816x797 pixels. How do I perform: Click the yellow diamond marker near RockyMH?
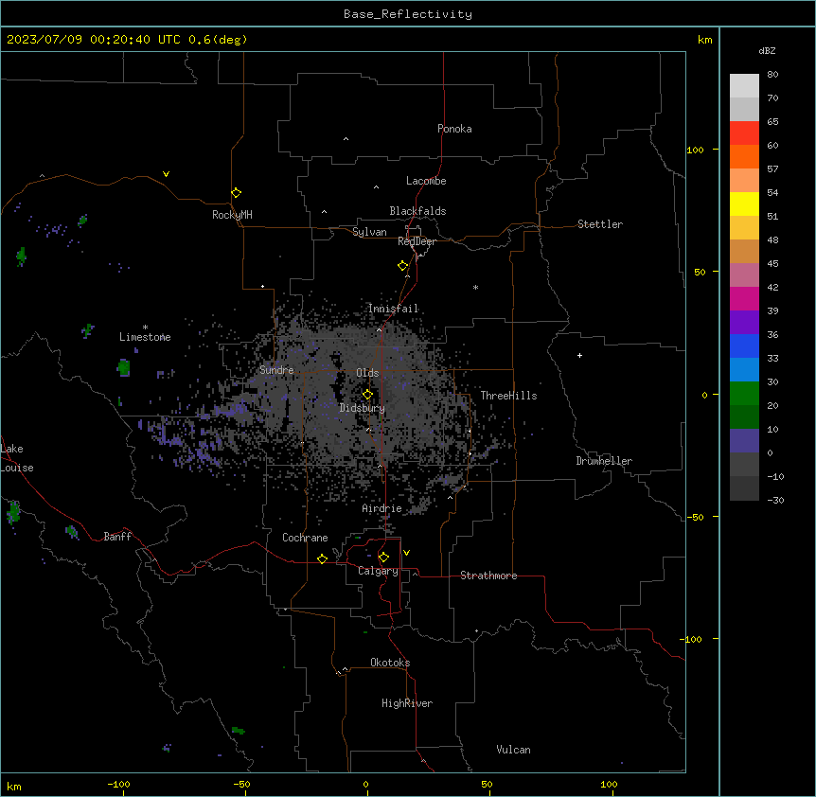point(237,192)
